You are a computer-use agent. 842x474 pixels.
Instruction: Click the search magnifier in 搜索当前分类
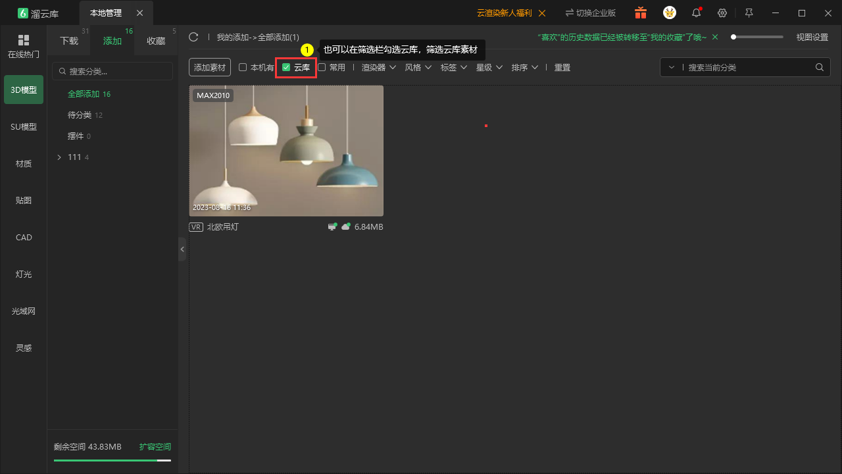coord(820,67)
